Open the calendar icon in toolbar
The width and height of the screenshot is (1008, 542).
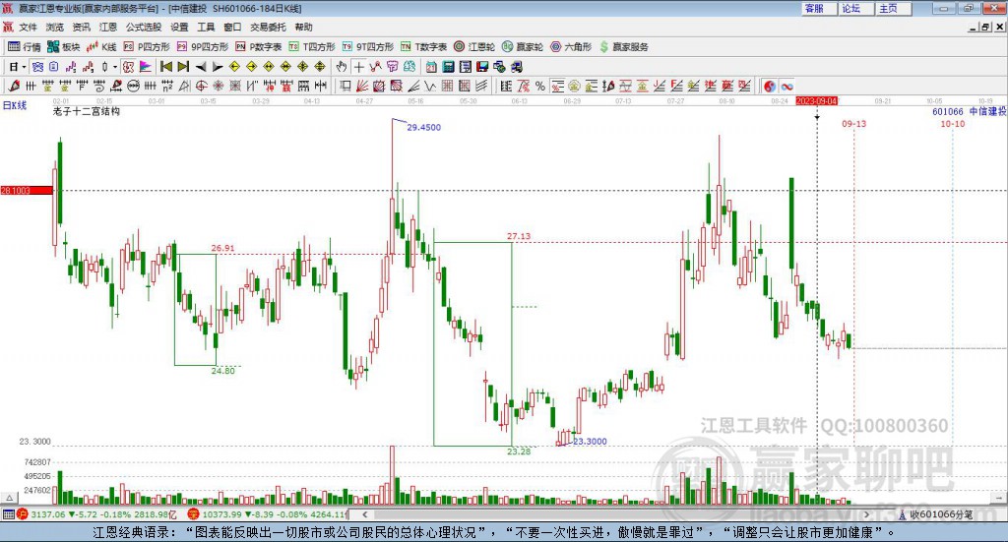[x=431, y=67]
